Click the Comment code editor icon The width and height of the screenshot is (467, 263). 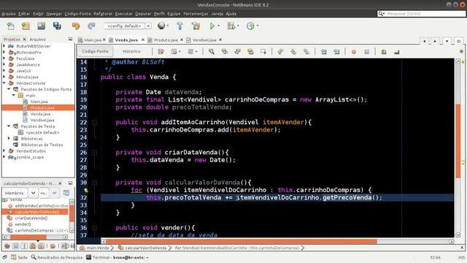point(384,52)
